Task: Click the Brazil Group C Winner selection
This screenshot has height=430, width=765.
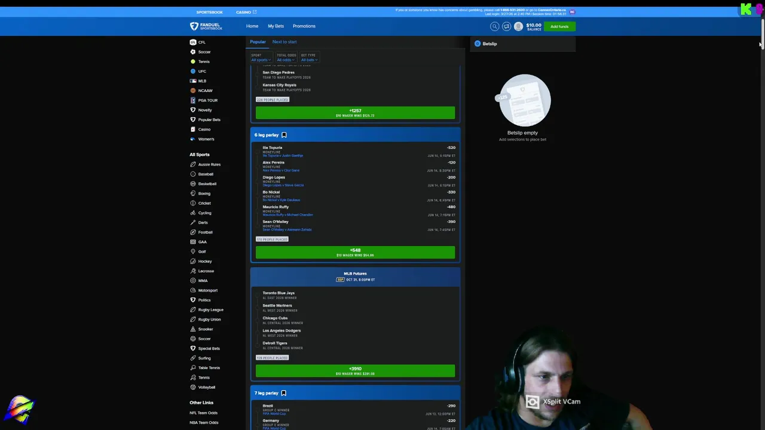Action: [268, 406]
